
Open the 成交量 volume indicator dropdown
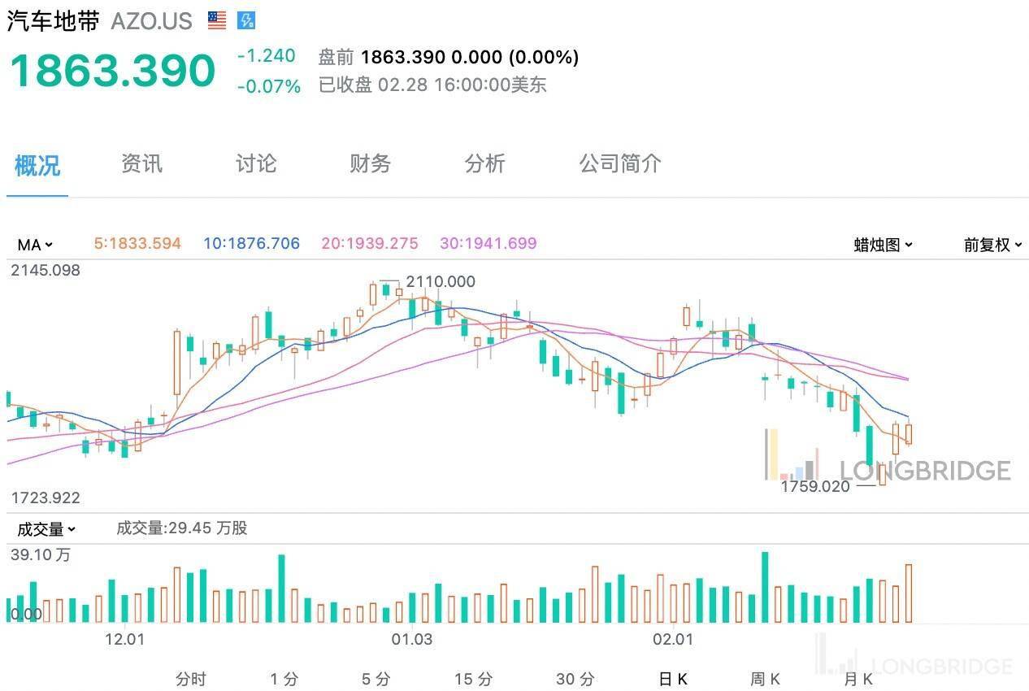tap(45, 528)
